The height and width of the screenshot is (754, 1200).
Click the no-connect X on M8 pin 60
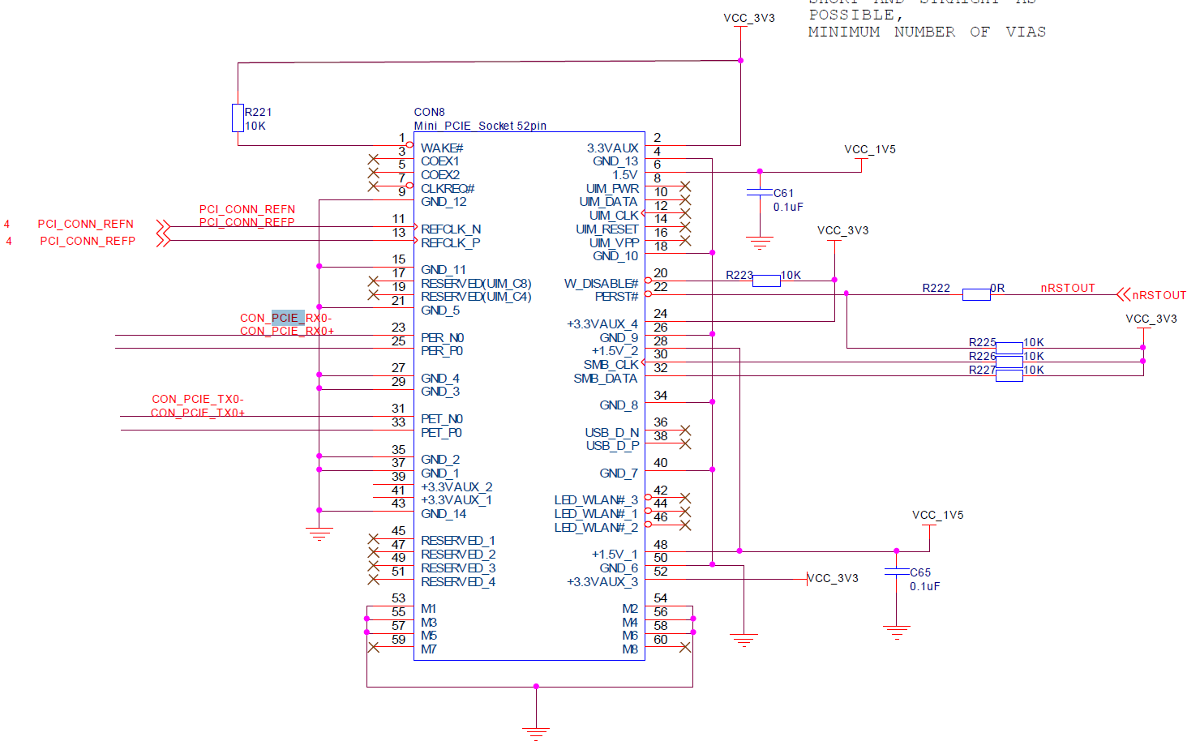[685, 647]
